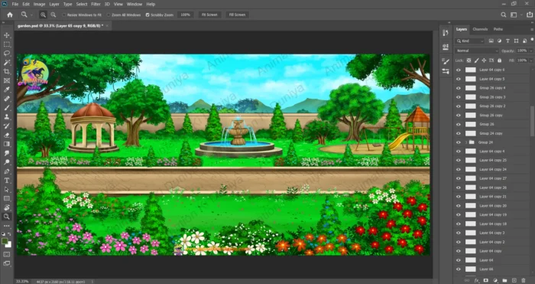Select the Brush tool
The width and height of the screenshot is (535, 284).
click(6, 108)
